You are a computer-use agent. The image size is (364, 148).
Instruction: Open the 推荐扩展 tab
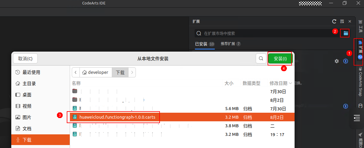(x=231, y=44)
